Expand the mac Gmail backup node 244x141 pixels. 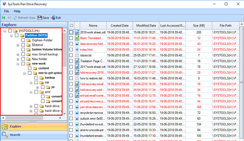point(18,55)
